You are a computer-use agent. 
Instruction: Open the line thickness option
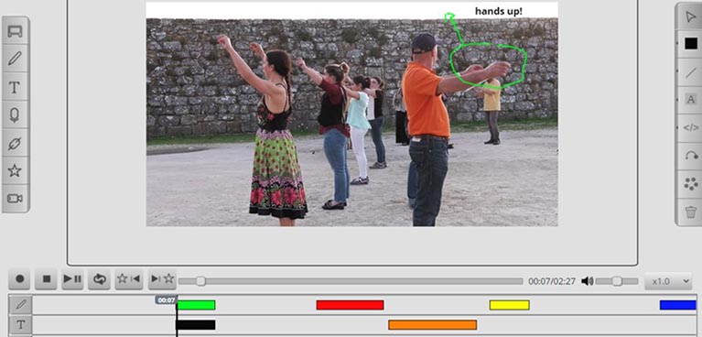(x=691, y=71)
